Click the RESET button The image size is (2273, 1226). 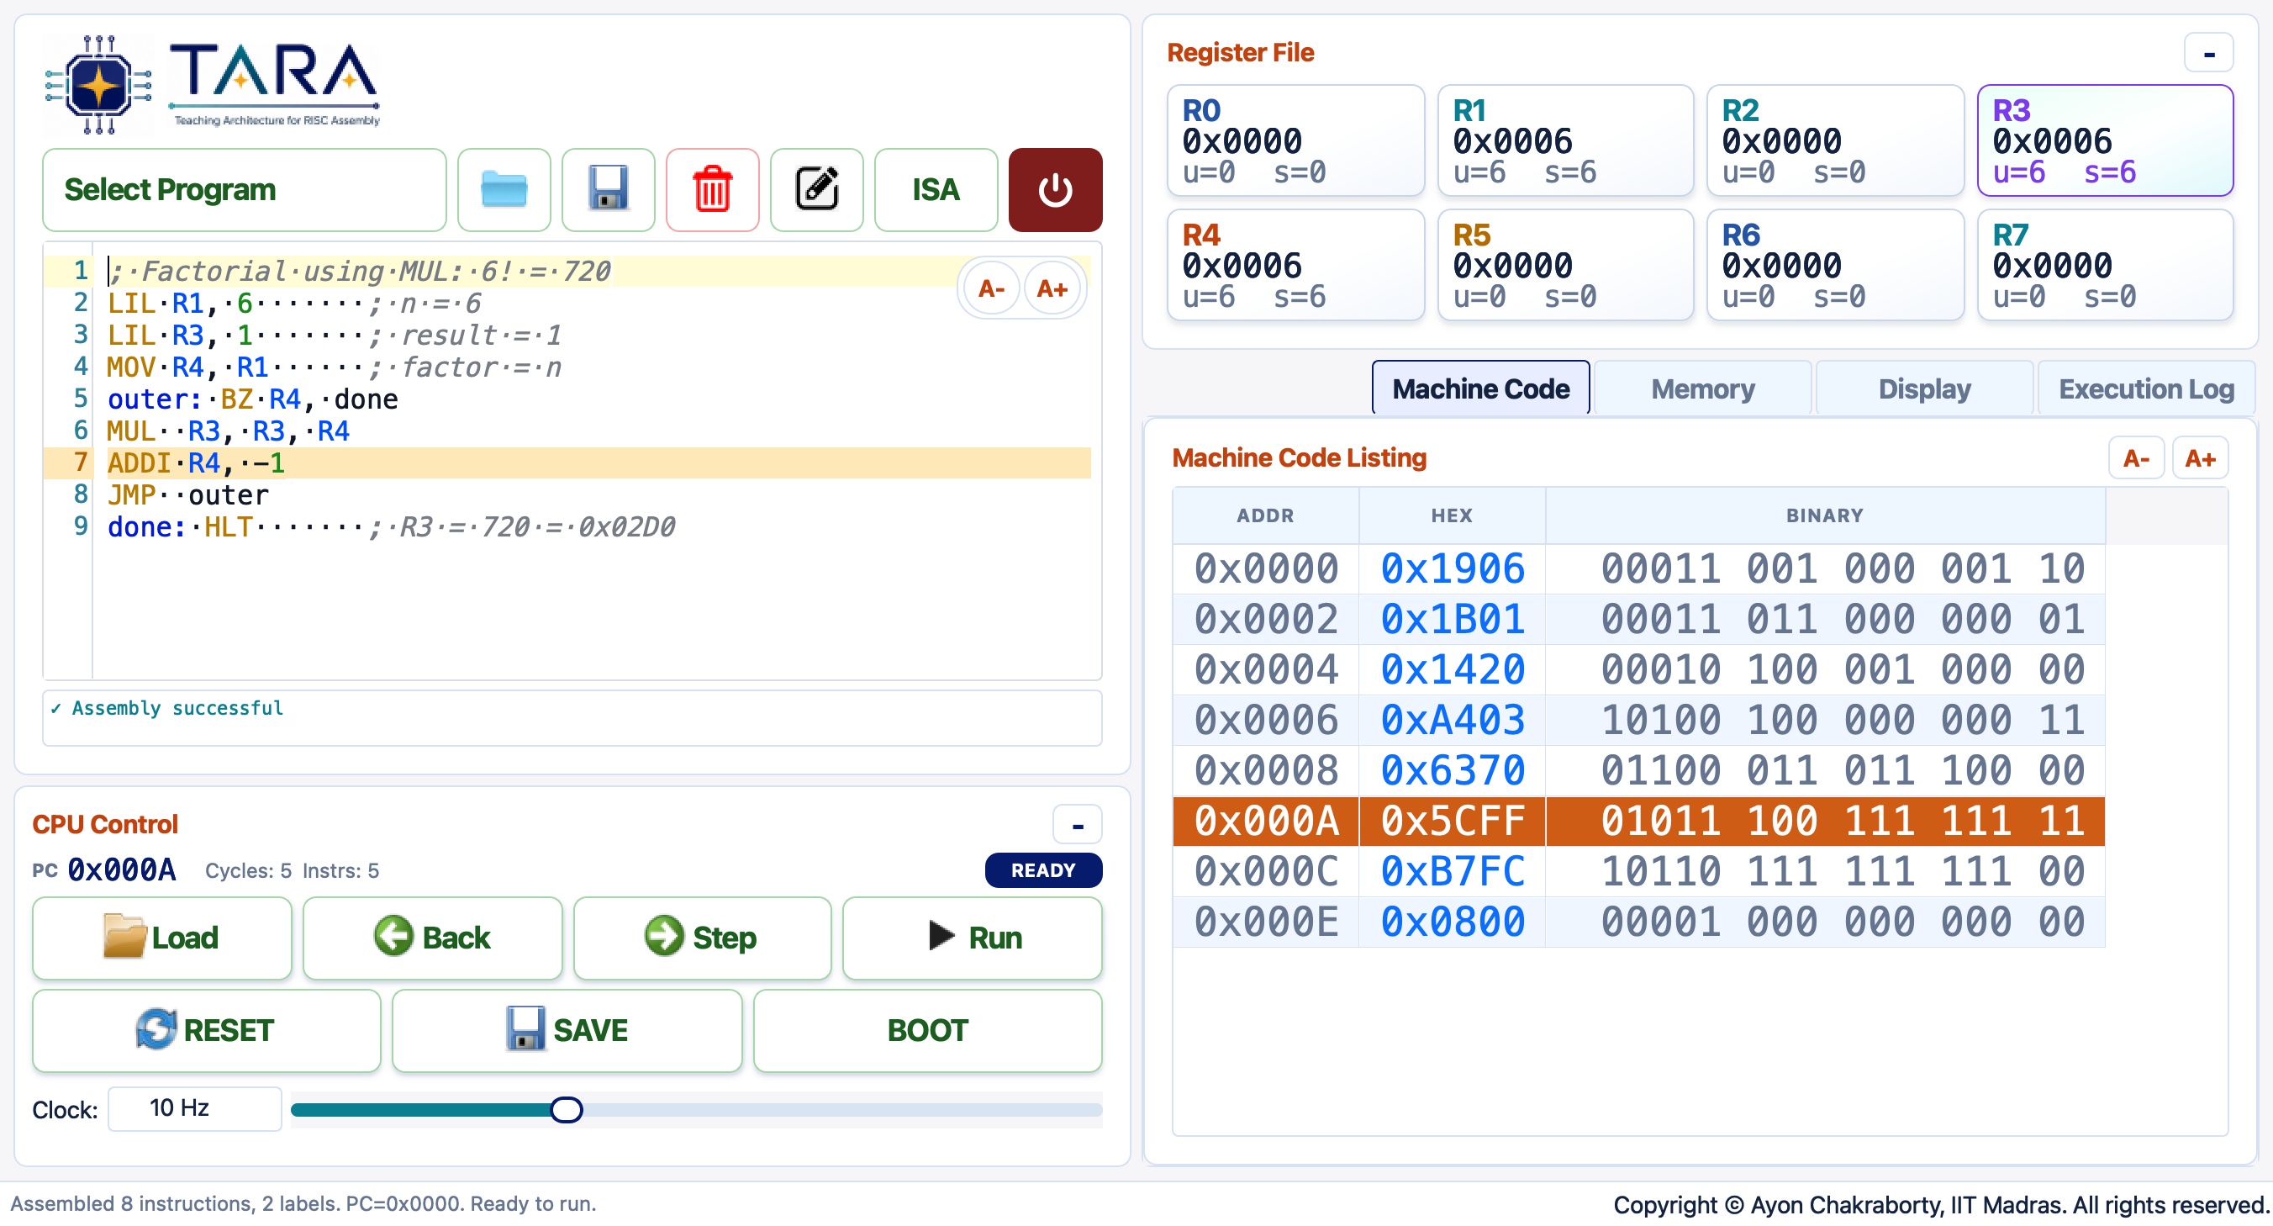207,1030
